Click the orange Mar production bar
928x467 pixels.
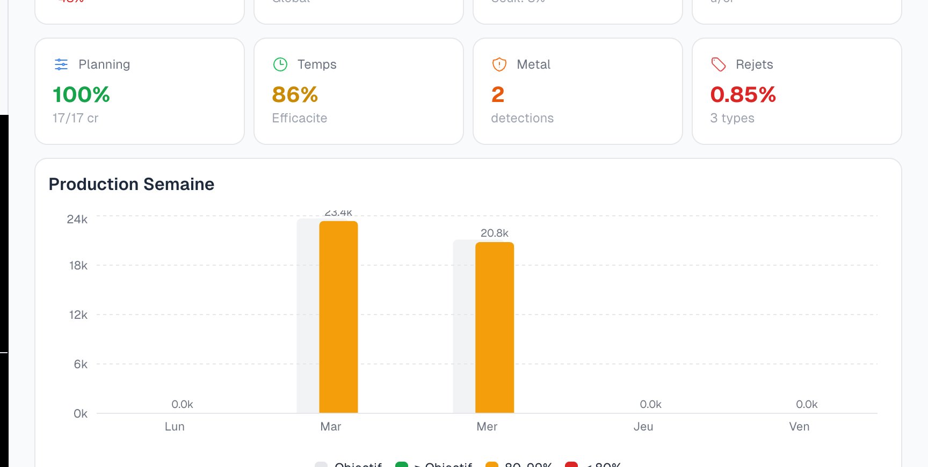coord(338,317)
